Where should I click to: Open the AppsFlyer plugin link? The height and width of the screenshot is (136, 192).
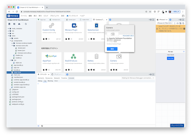coord(47,61)
